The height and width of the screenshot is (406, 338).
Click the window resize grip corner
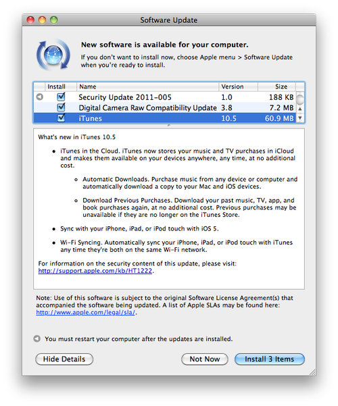pos(312,372)
